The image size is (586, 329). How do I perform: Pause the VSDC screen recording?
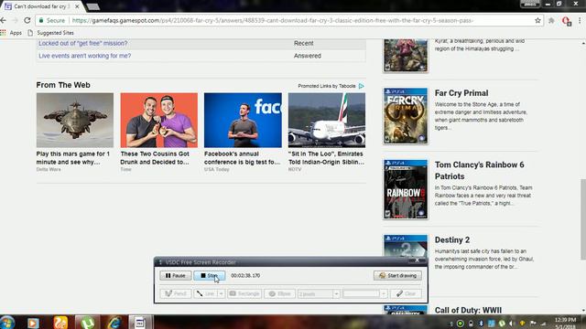[175, 276]
